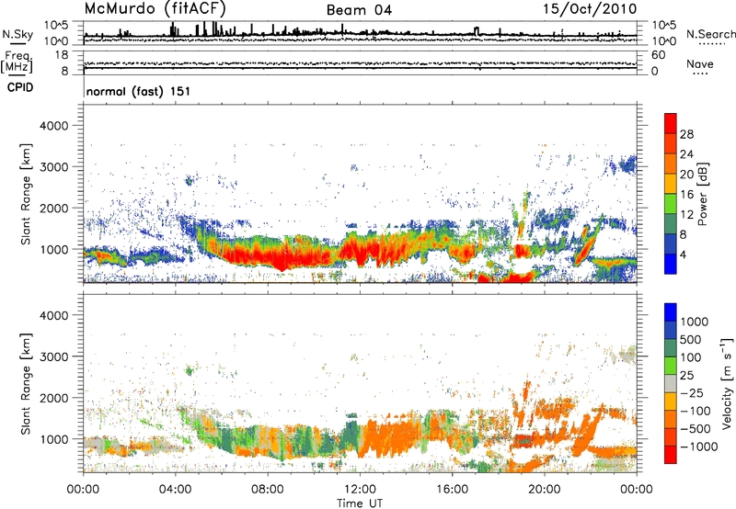Viewport: 736px width, 509px height.
Task: Click the '-1000' Velocity colorbar label
Action: [x=699, y=447]
